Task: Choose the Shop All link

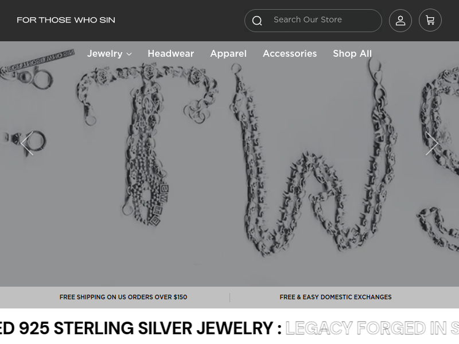Action: point(352,53)
